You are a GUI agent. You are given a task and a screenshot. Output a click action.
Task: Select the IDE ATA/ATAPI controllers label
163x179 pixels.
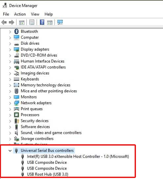coord(43,67)
